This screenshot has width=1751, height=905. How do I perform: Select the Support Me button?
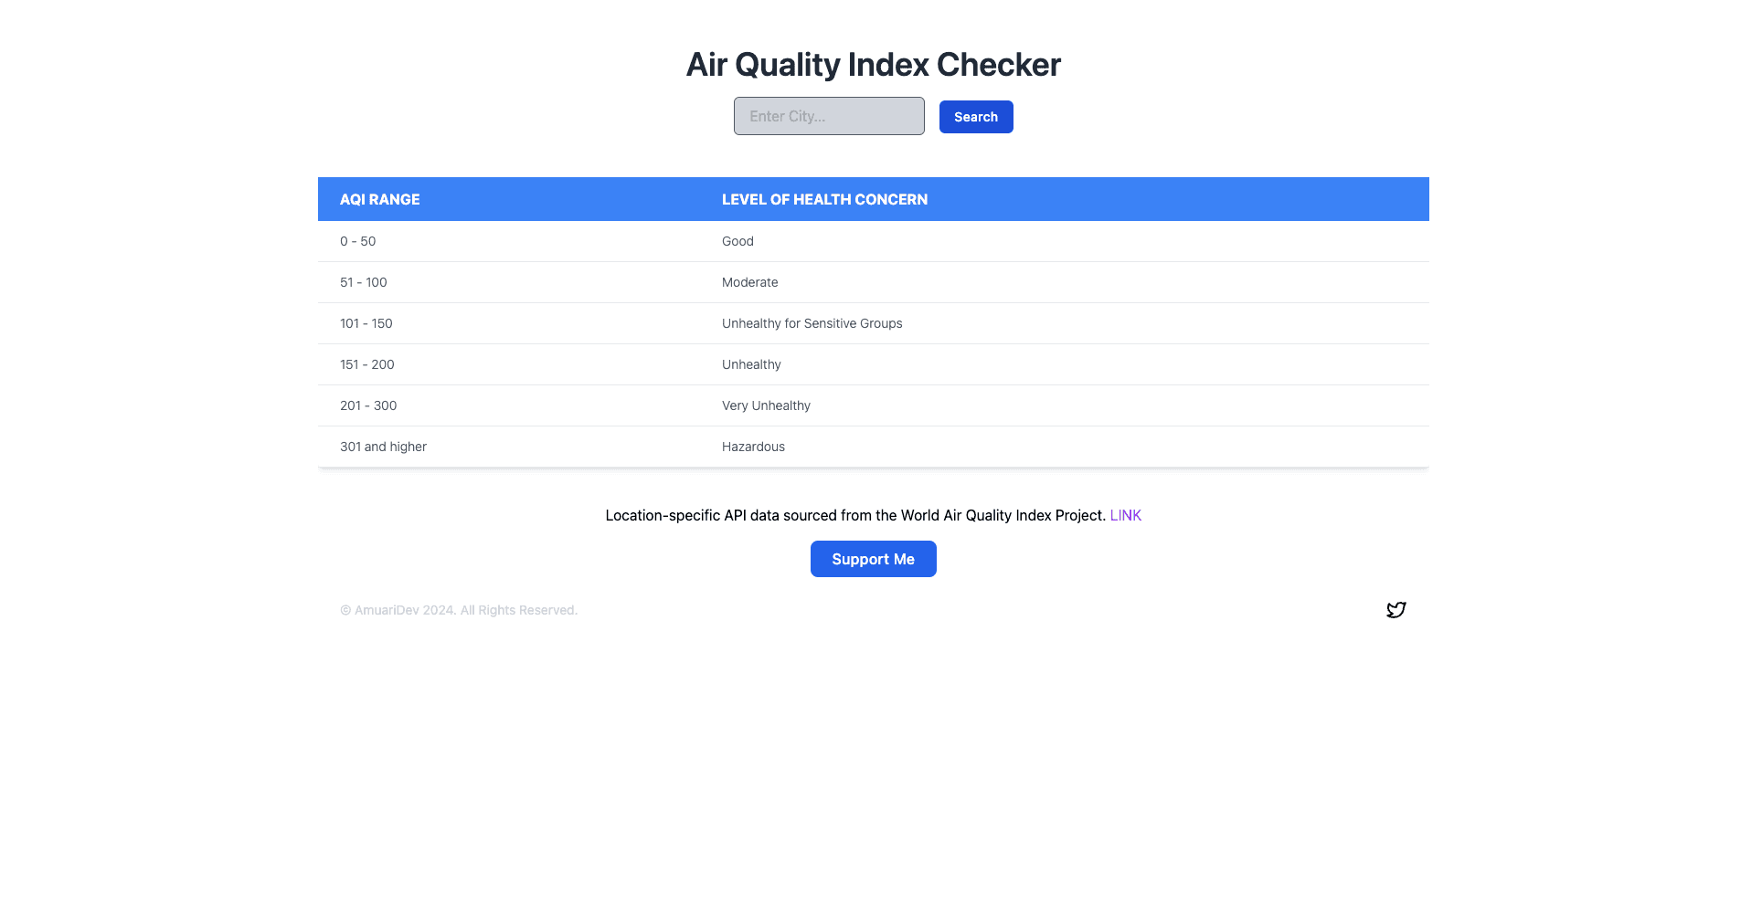pos(873,559)
